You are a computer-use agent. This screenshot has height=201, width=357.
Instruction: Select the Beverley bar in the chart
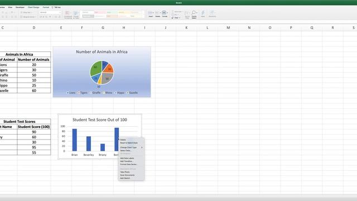89,143
